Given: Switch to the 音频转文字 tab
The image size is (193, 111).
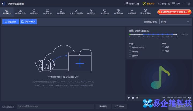Looking at the screenshot, I should (x=20, y=12).
